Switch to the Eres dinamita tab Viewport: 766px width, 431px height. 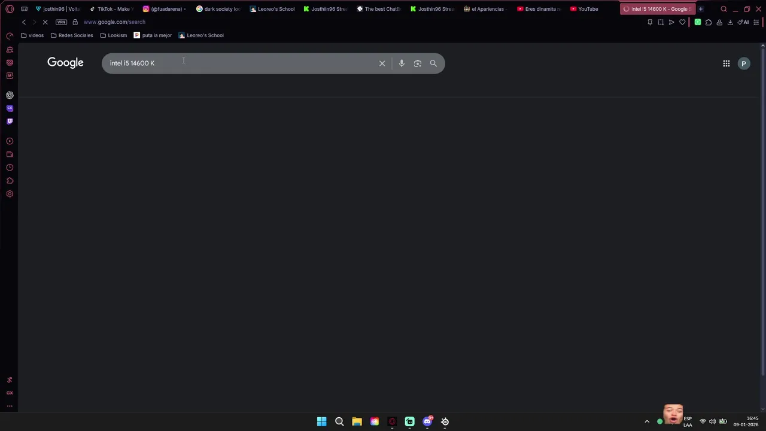539,9
